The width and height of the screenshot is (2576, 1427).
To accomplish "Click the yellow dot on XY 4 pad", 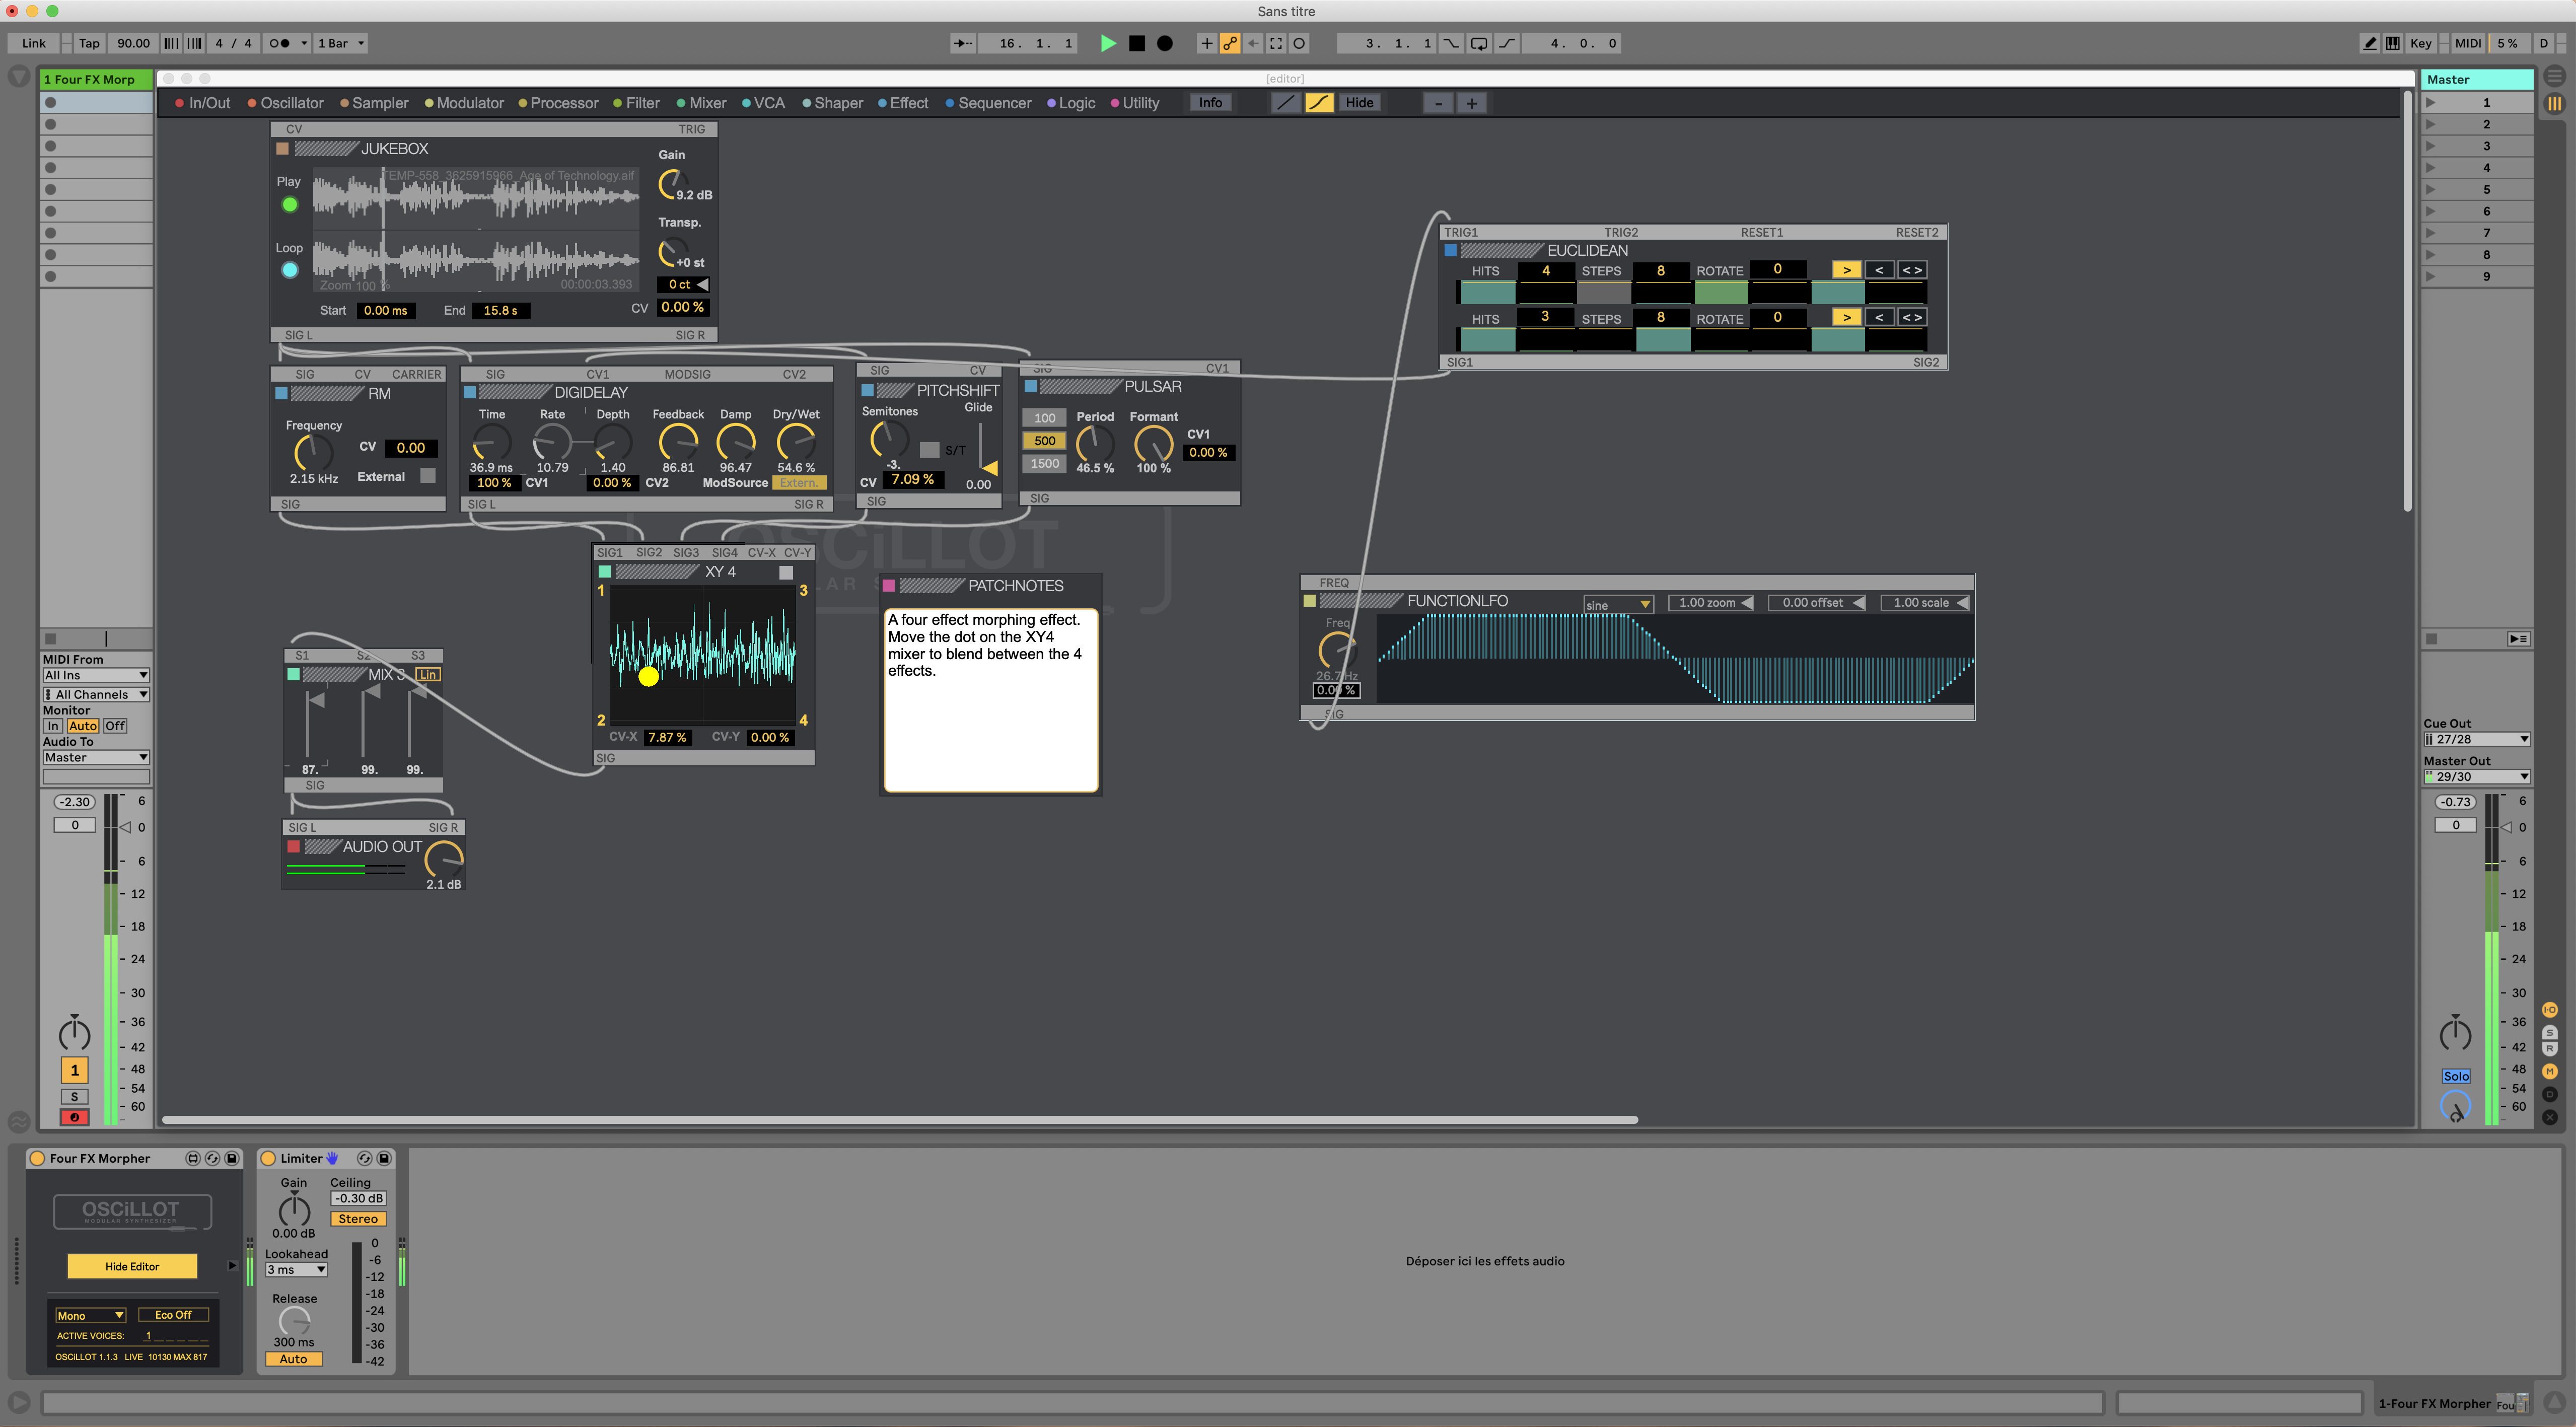I will 648,677.
